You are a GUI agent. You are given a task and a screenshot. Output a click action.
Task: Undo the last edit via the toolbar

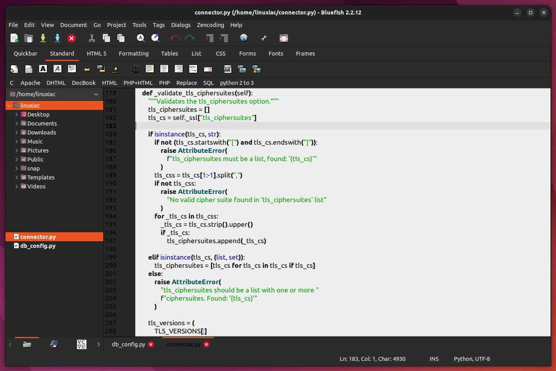pos(175,38)
